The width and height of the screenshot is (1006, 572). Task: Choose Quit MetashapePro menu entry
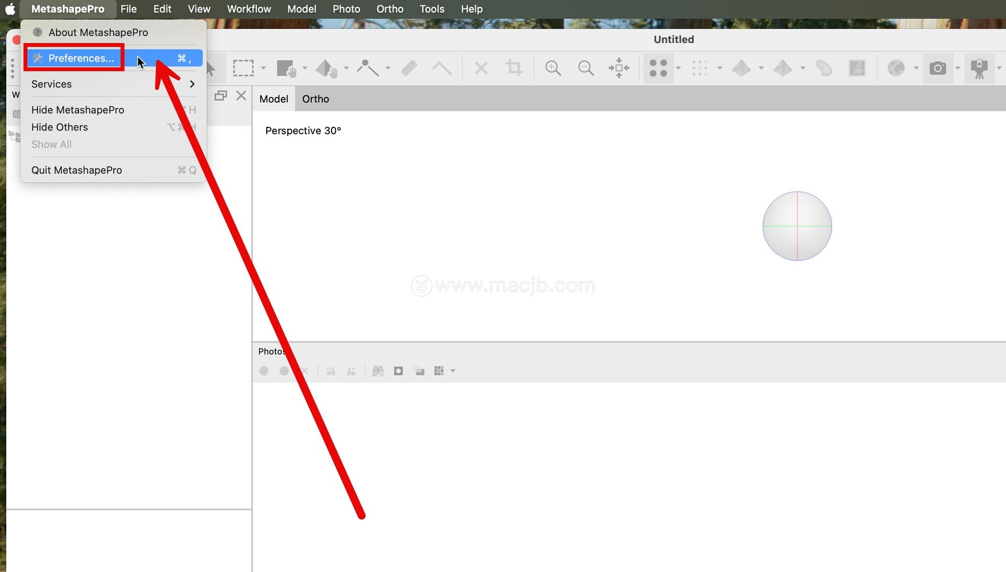76,170
